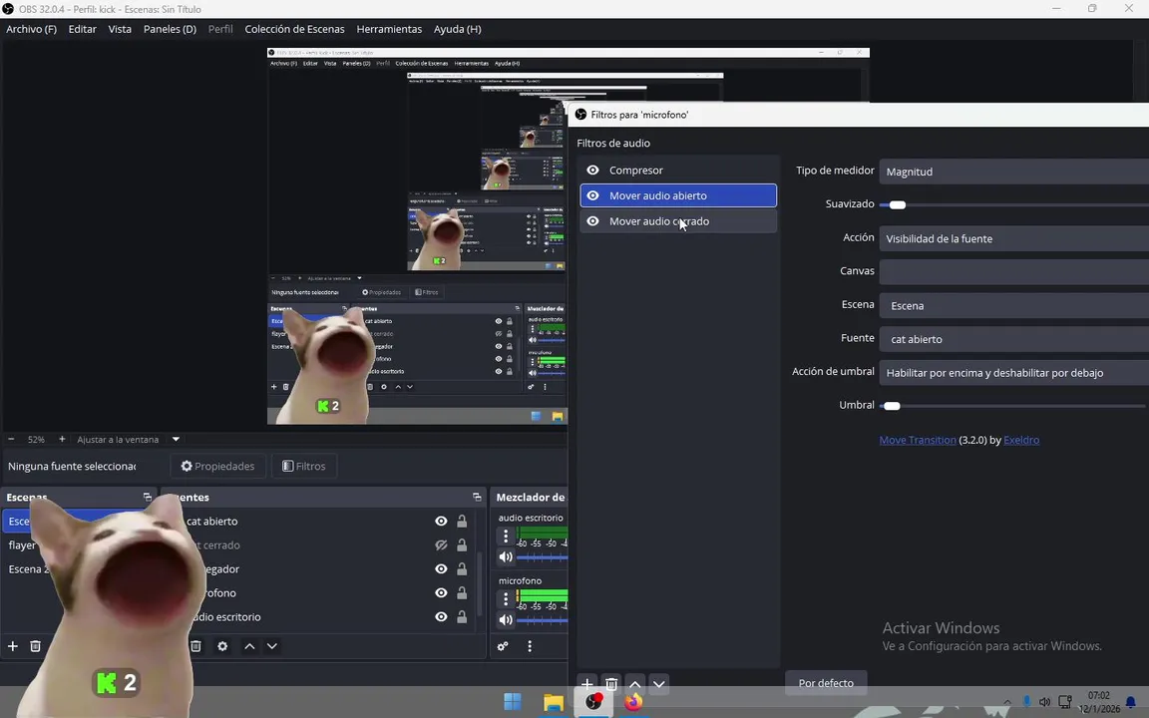Add a new audio filter with plus
The image size is (1149, 718).
(x=586, y=684)
